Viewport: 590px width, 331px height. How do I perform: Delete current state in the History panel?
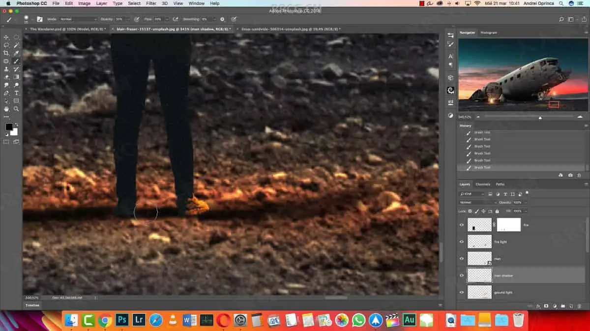[579, 175]
